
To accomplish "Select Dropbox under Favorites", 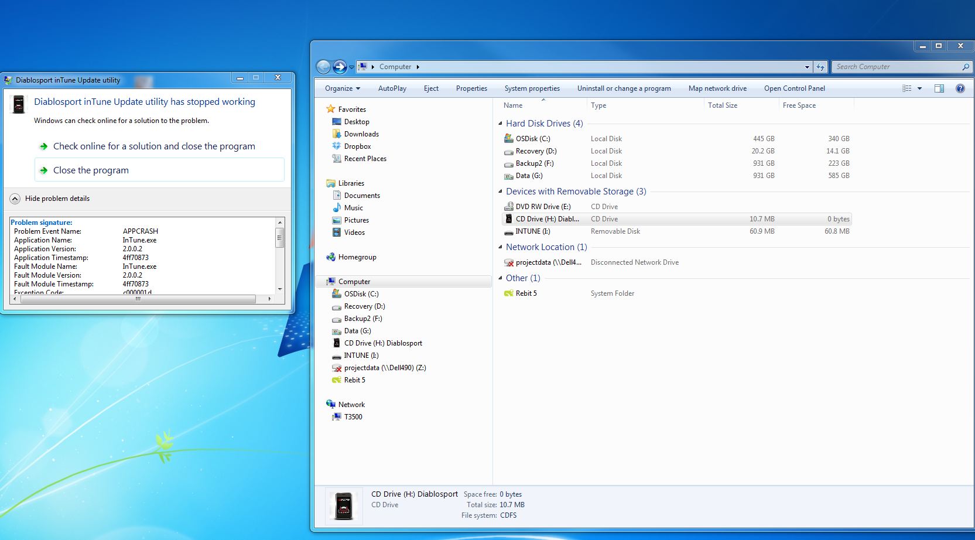I will [357, 146].
